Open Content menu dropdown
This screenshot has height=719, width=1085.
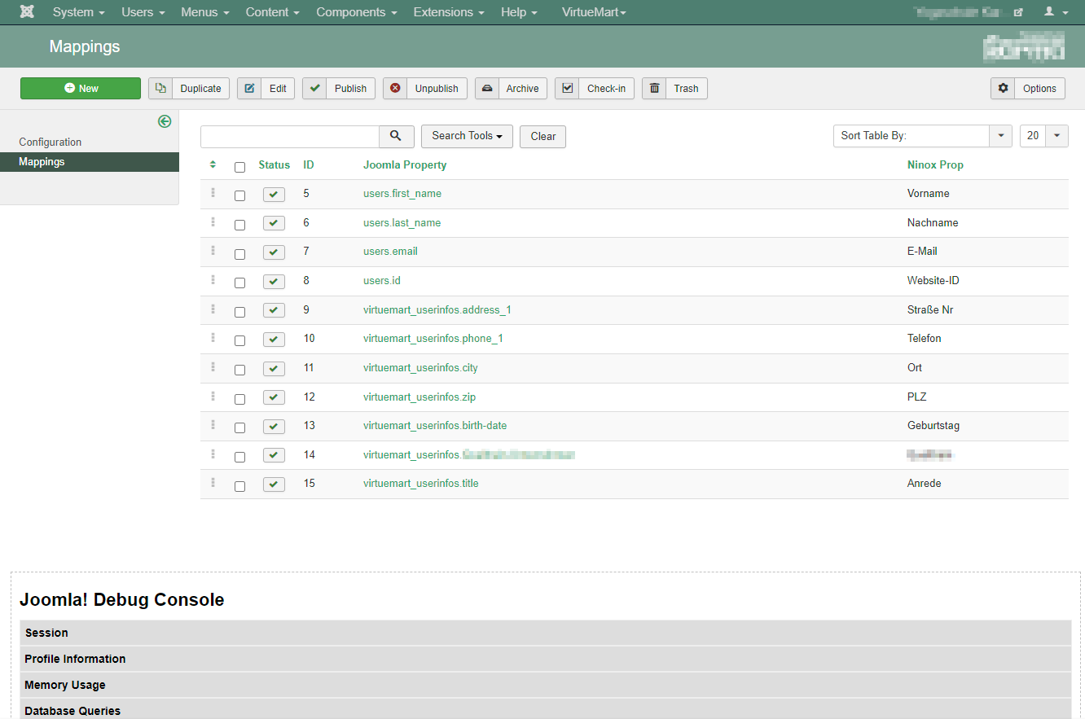click(x=273, y=12)
